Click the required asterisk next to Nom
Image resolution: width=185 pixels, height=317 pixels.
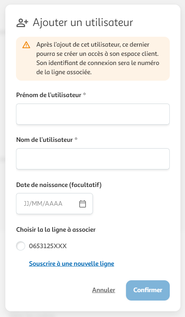click(x=76, y=139)
